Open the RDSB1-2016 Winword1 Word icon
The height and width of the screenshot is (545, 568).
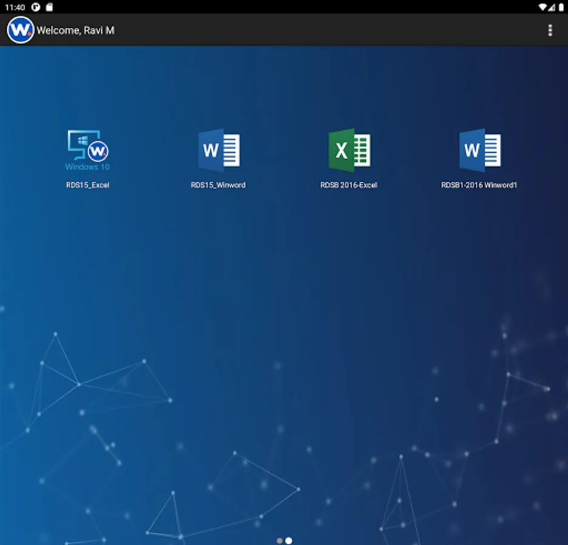(x=479, y=150)
